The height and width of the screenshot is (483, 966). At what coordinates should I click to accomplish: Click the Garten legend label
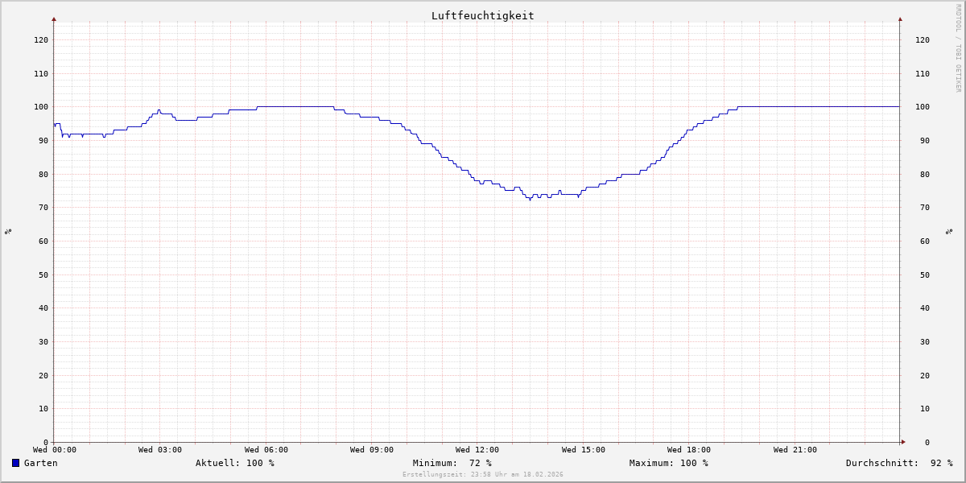pos(40,463)
